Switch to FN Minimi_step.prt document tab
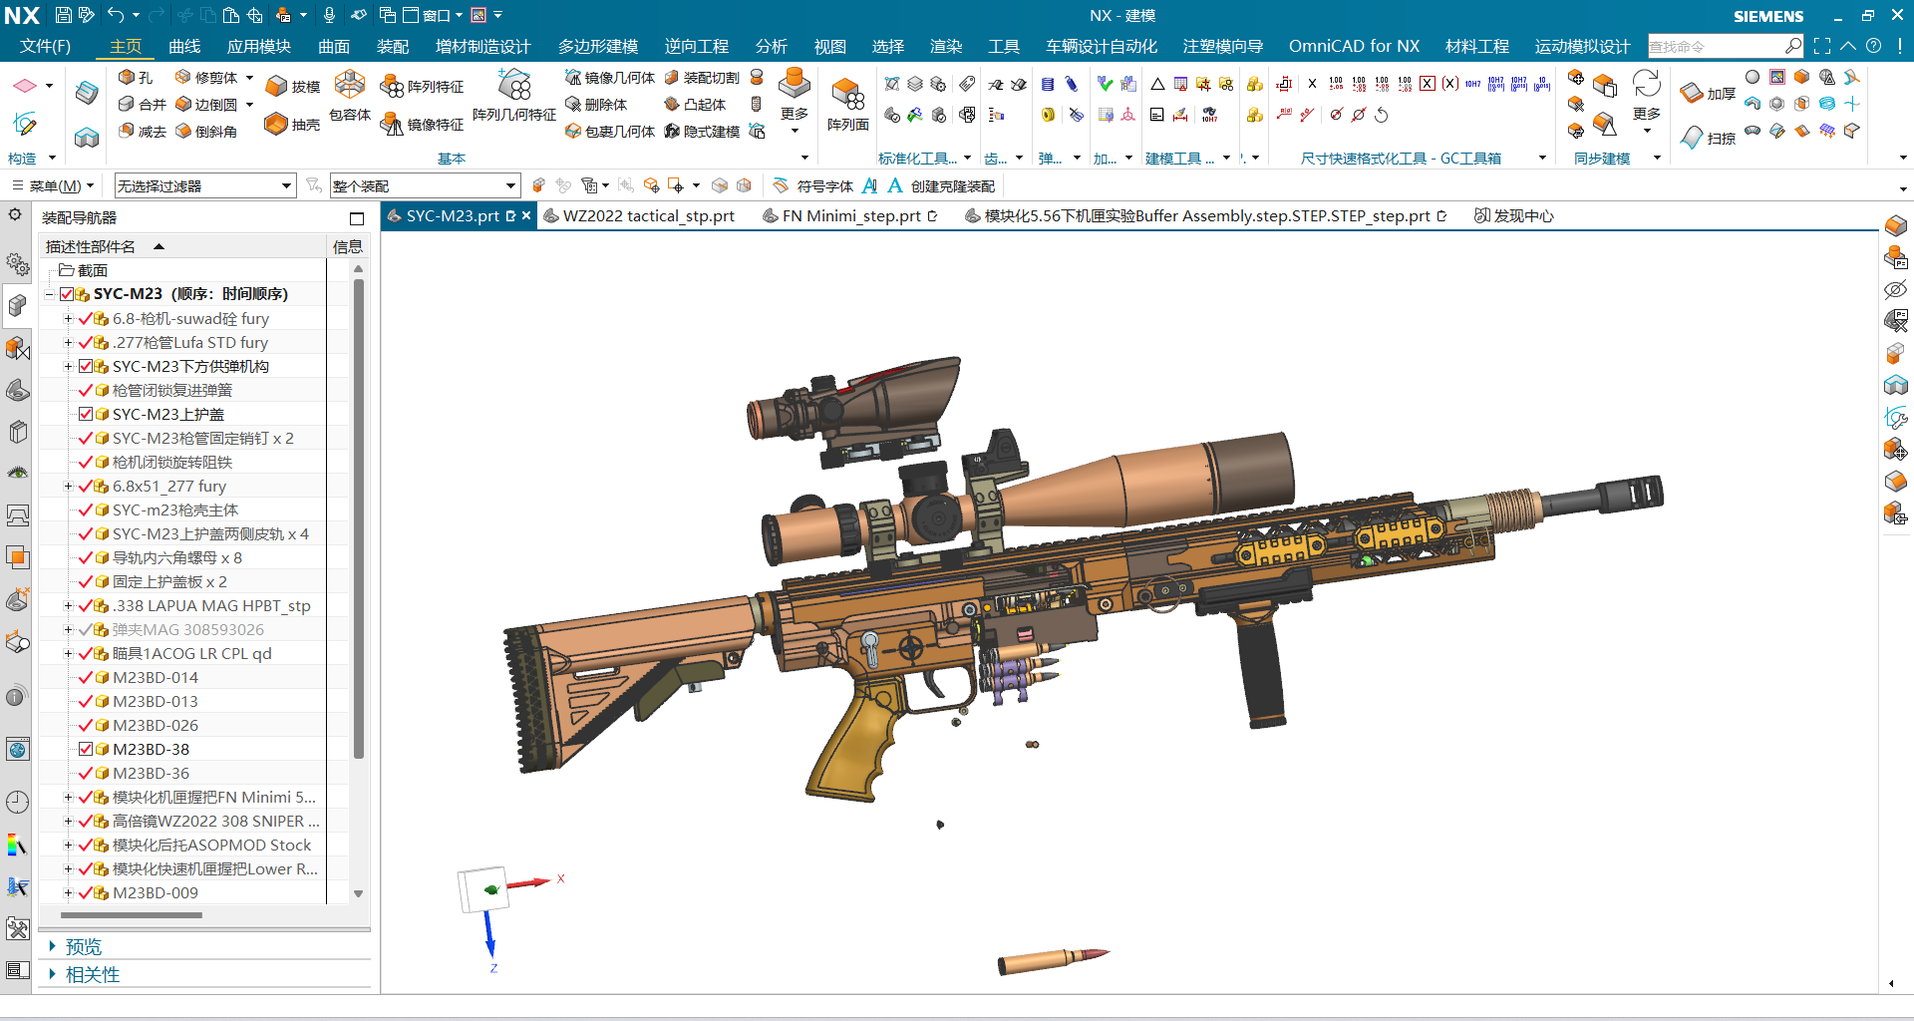Image resolution: width=1914 pixels, height=1021 pixels. [x=850, y=216]
